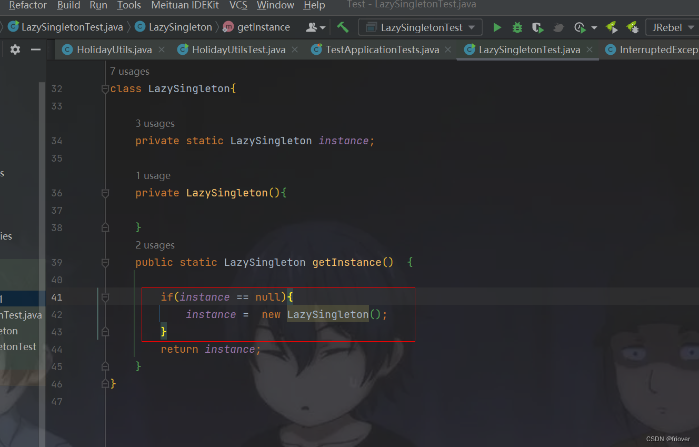Start debugging with the green bug icon

(x=517, y=27)
